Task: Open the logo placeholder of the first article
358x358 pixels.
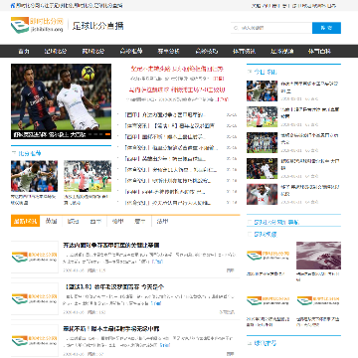Action: 35,257
